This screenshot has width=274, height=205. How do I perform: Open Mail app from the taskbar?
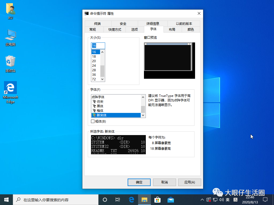pyautogui.click(x=170, y=200)
